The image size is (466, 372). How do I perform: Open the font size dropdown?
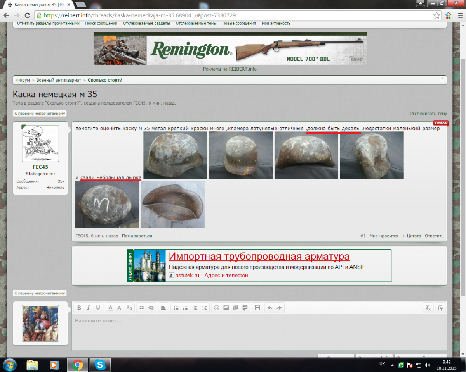(120, 308)
